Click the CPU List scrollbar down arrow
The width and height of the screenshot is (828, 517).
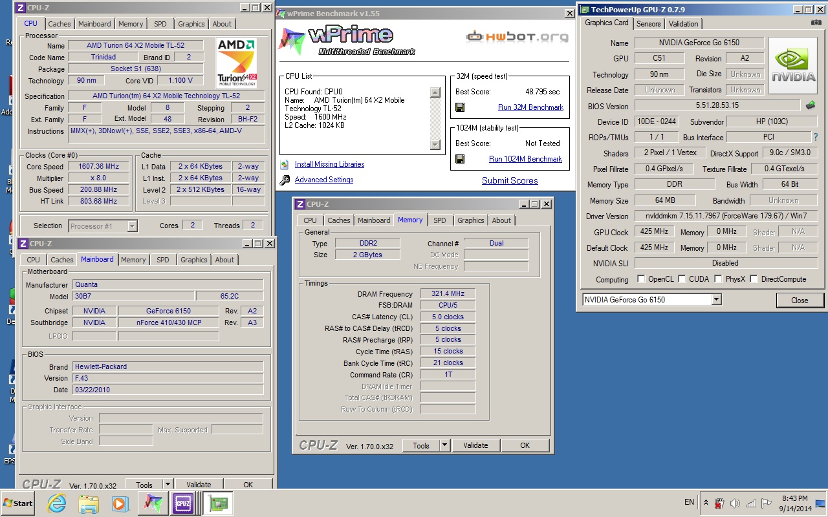tap(435, 145)
